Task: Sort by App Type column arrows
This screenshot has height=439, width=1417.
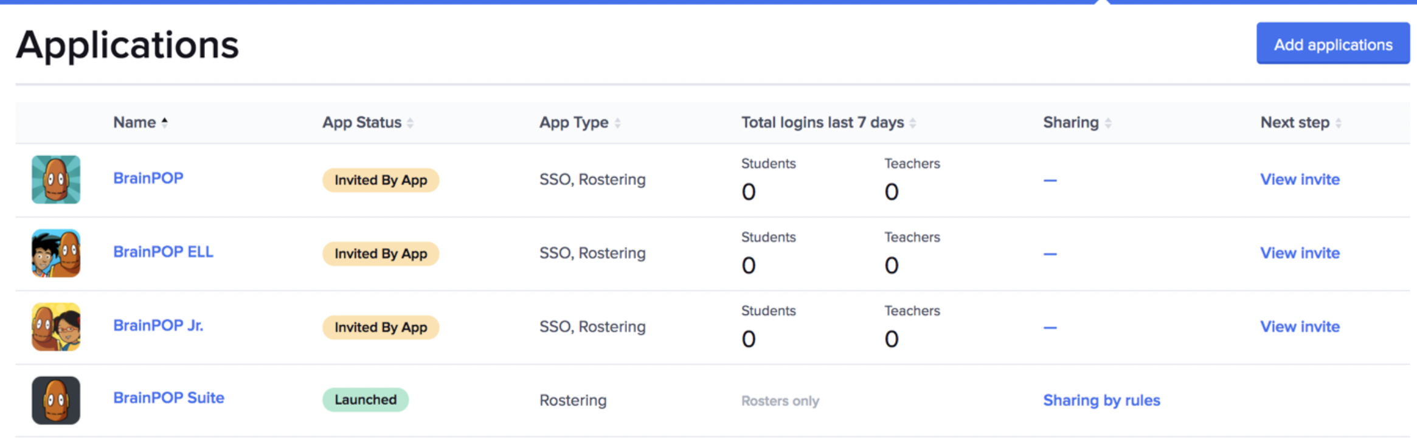Action: (x=618, y=123)
